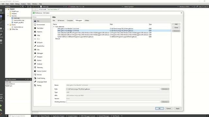This screenshot has height=117, width=209.
Task: Open Code Pasting category in Preferences
Action: [42, 78]
